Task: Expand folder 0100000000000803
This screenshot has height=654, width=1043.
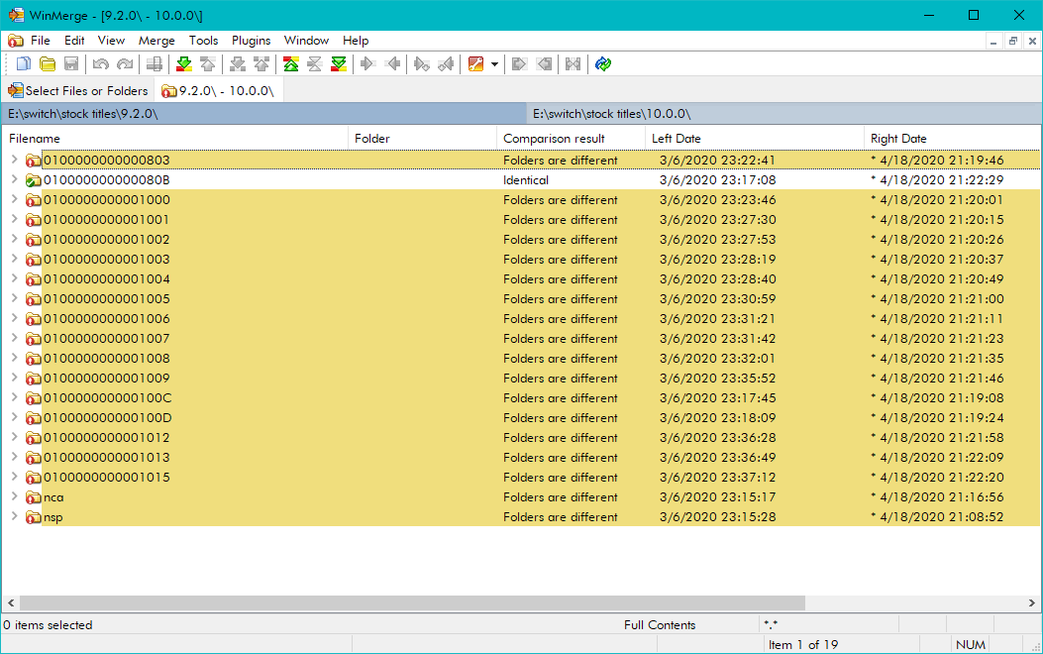Action: (14, 160)
